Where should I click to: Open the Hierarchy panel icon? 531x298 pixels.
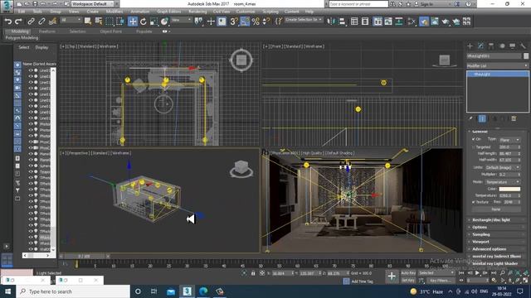tap(491, 46)
